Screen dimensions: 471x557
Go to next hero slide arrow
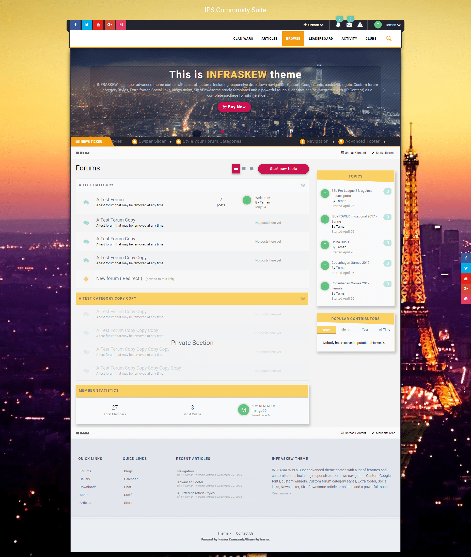pos(384,90)
